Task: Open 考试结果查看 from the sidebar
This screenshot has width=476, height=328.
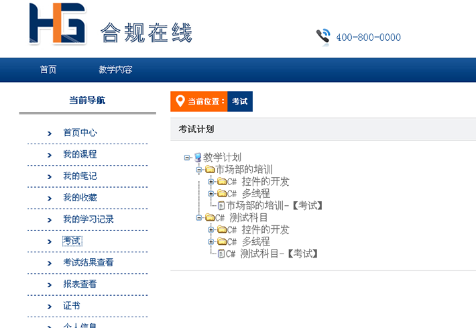Action: [88, 262]
